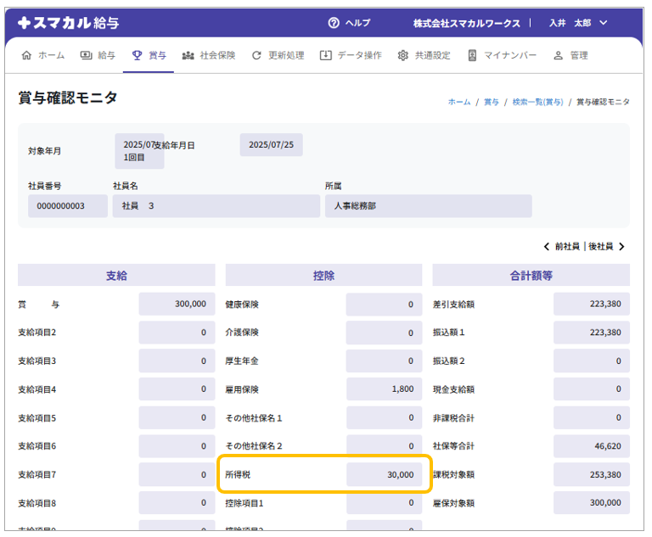Click the bonus (賞与) trophy icon

(138, 55)
